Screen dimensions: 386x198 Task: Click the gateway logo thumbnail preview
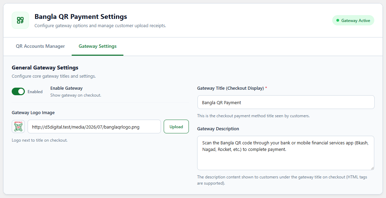[x=18, y=126]
